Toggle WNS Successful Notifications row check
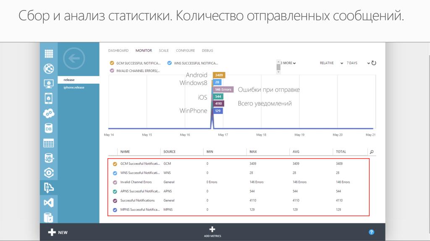This screenshot has width=430, height=241. coord(115,173)
